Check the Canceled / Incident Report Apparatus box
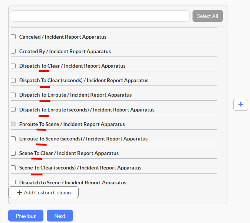The height and width of the screenshot is (223, 250). point(13,37)
